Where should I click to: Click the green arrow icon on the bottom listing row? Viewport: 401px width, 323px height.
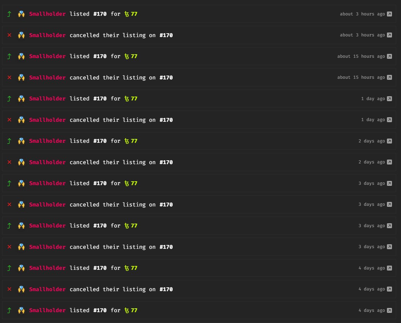tap(9, 310)
